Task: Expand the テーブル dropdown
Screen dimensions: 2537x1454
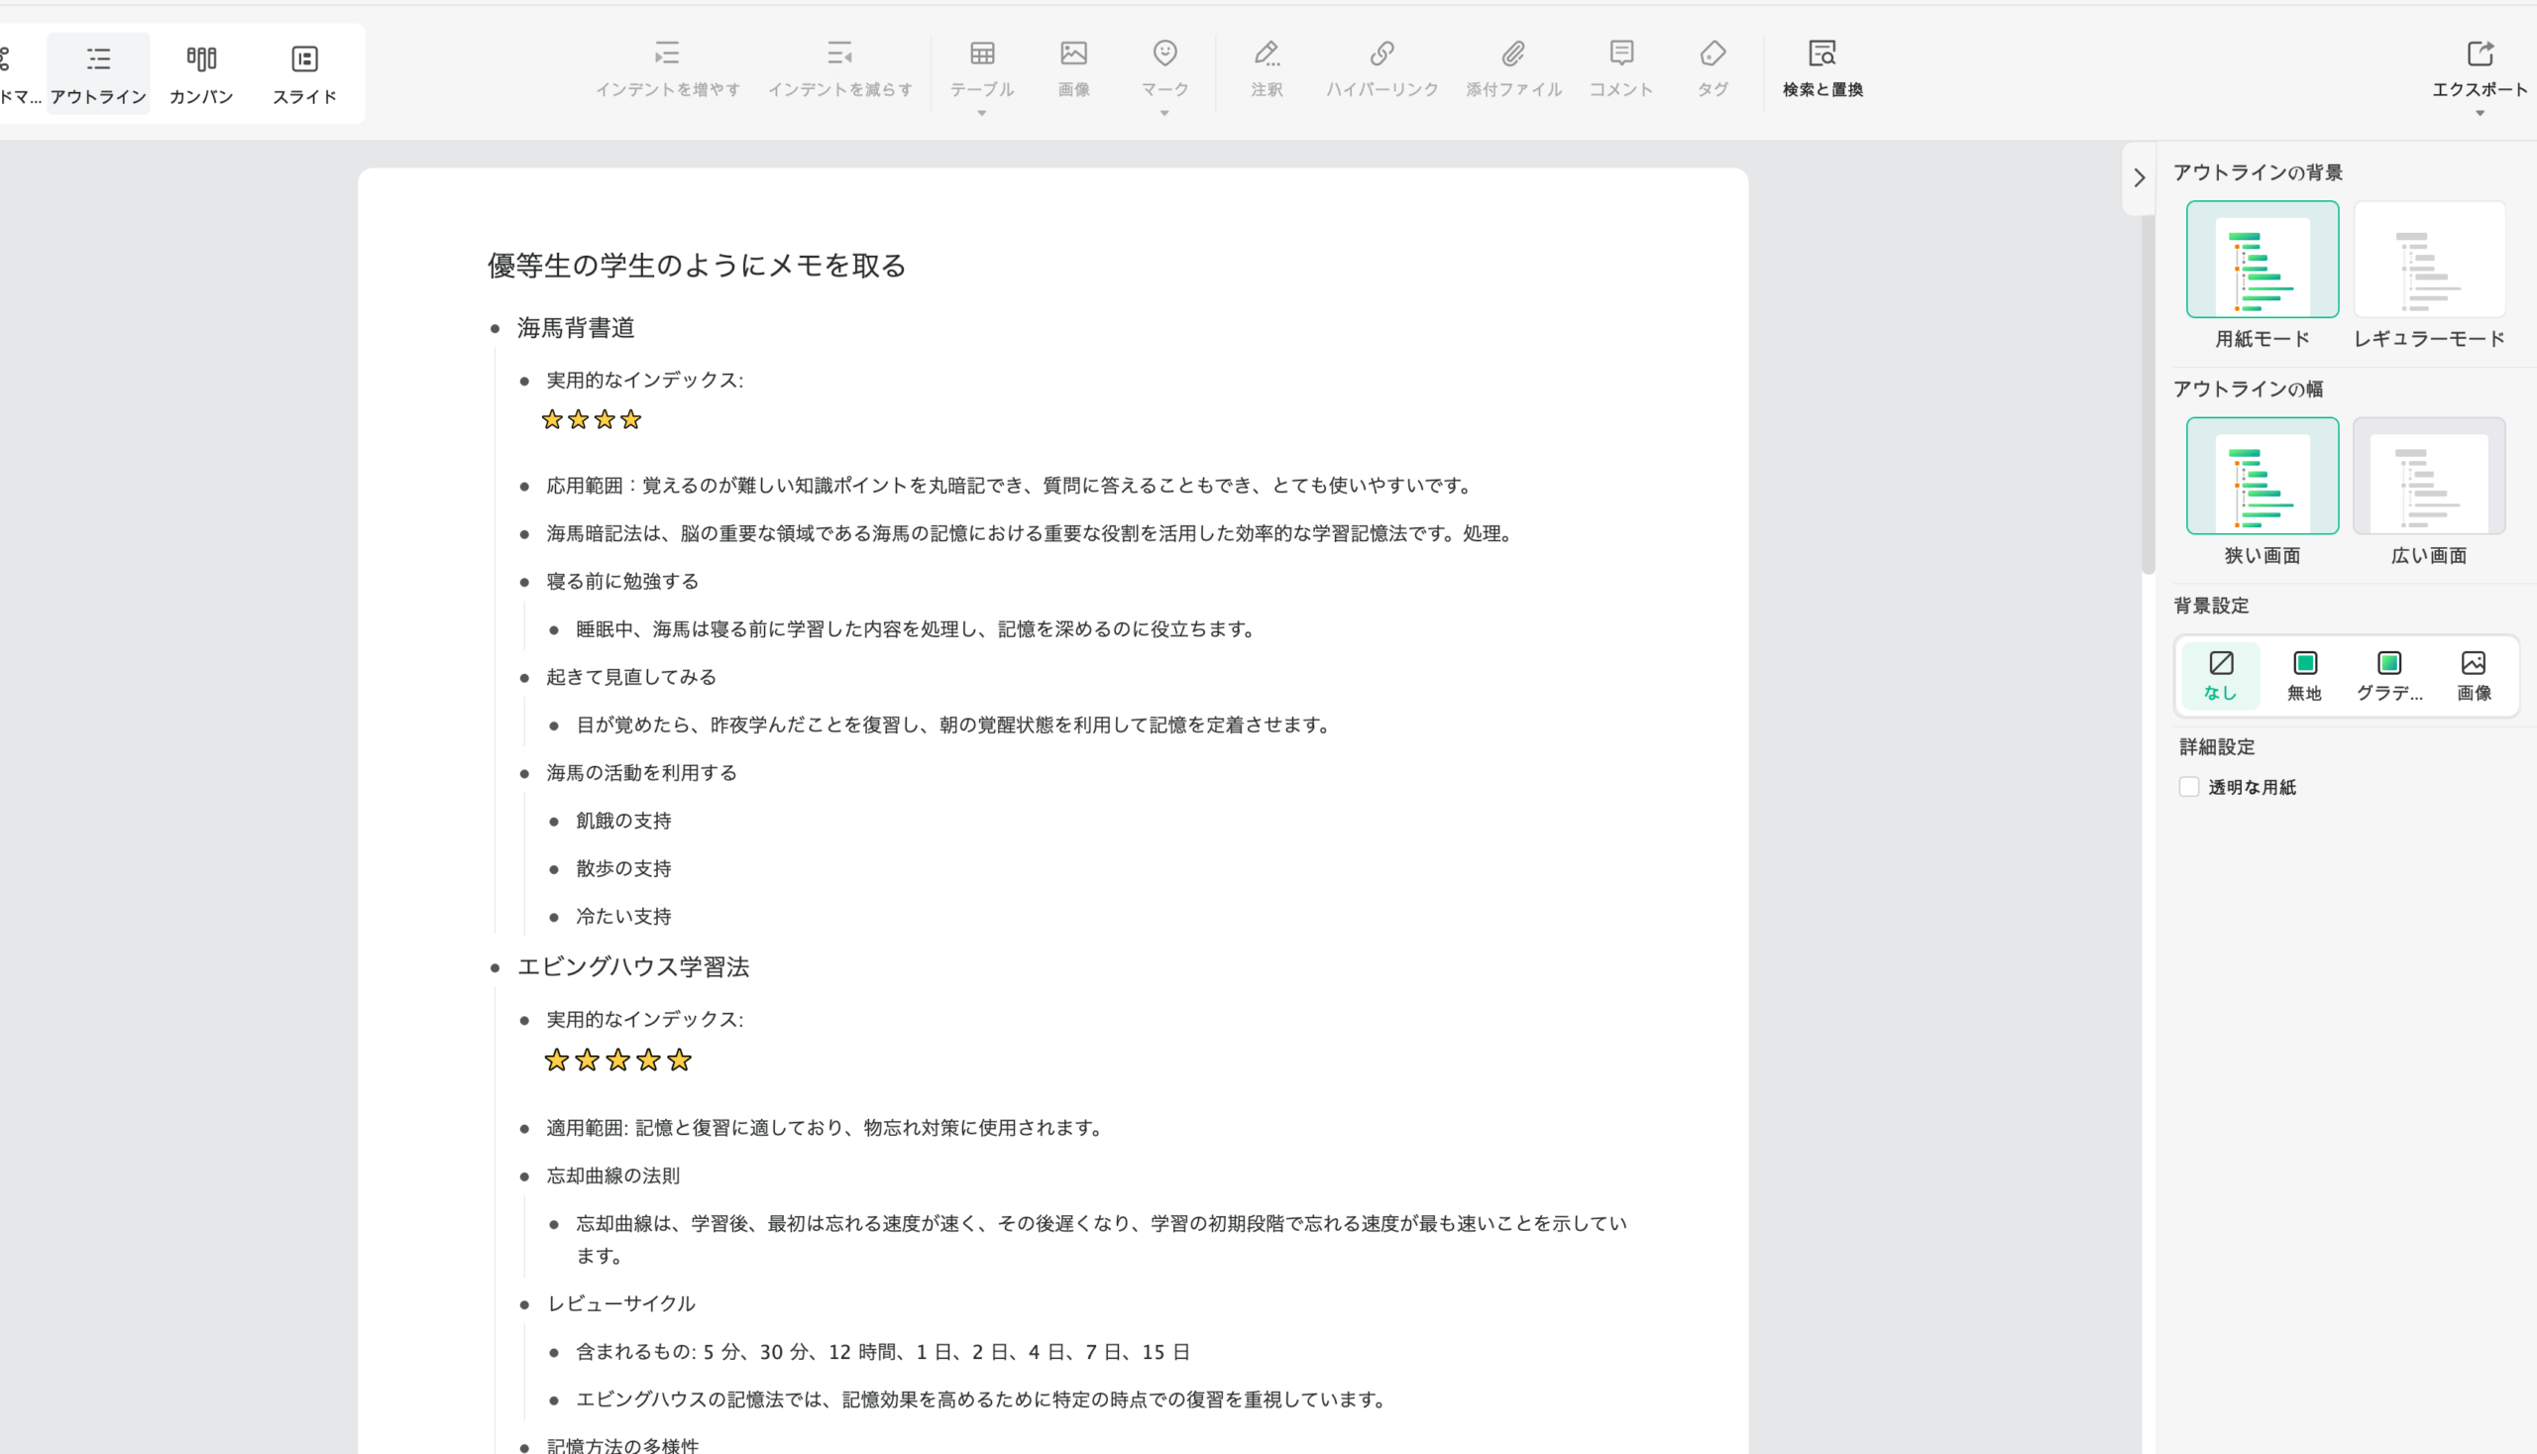Action: (981, 113)
